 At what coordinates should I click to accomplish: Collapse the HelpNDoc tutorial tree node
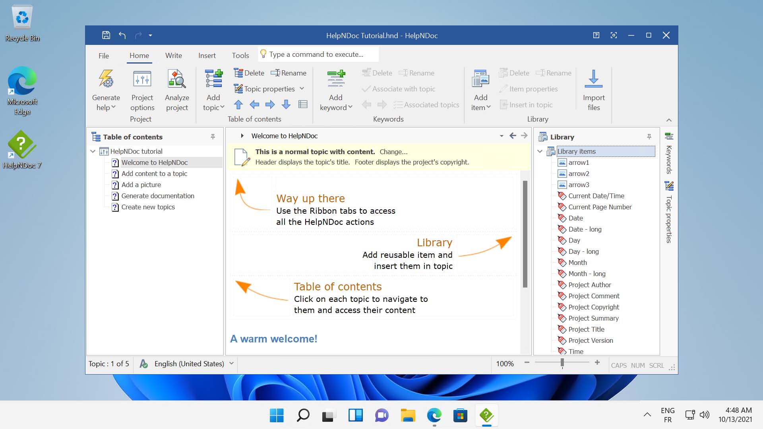(93, 151)
